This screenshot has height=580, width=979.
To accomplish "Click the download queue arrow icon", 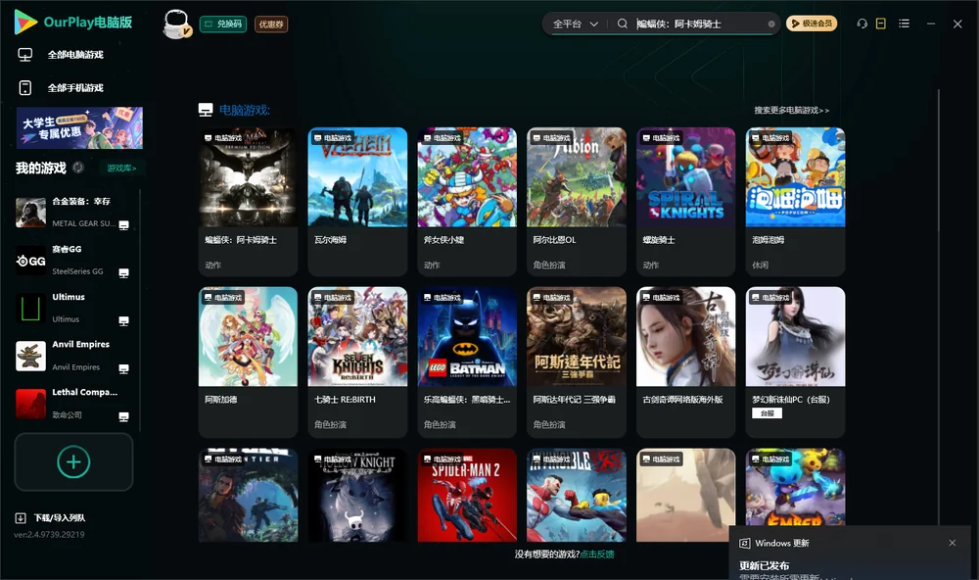I will coord(21,517).
